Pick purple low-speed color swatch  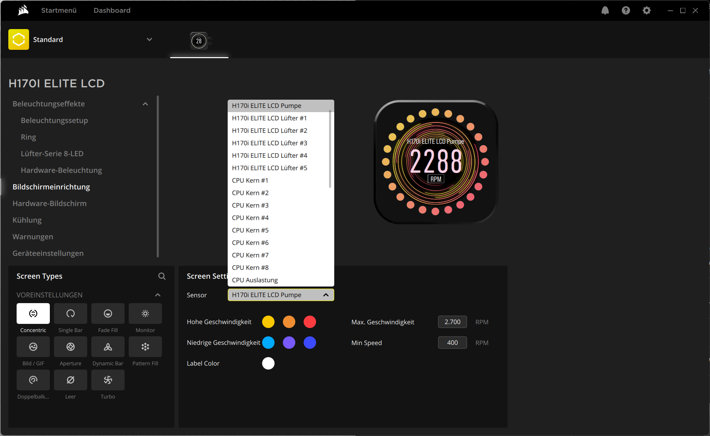coord(289,343)
